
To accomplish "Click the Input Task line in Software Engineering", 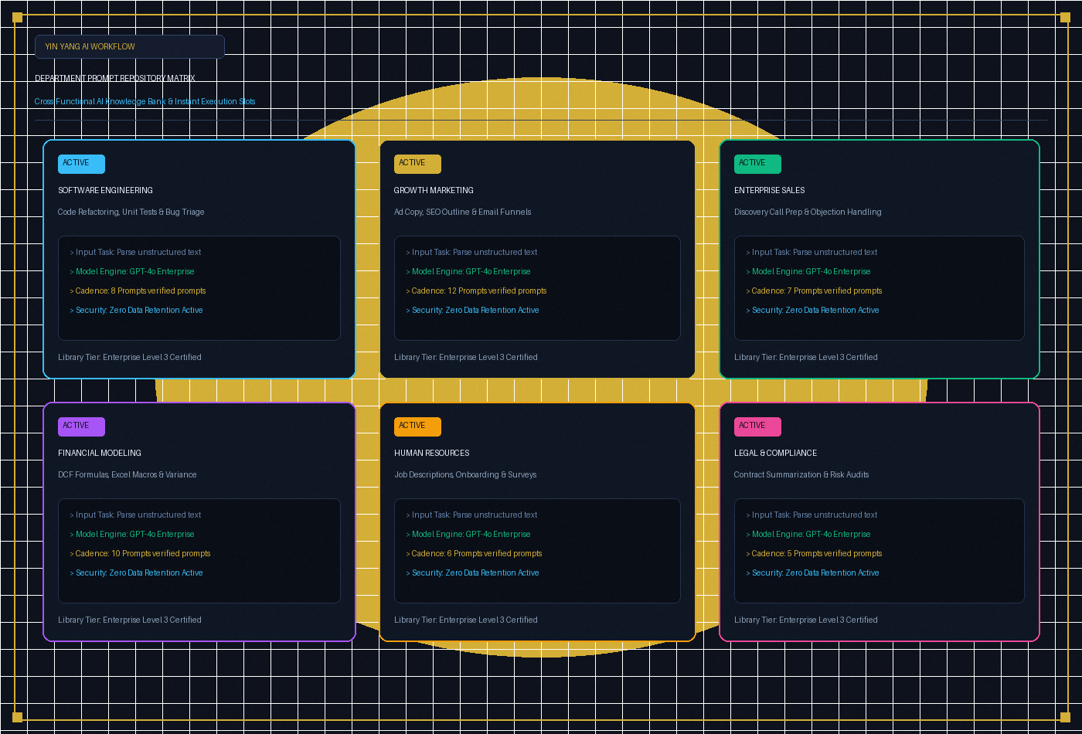I will 135,253.
